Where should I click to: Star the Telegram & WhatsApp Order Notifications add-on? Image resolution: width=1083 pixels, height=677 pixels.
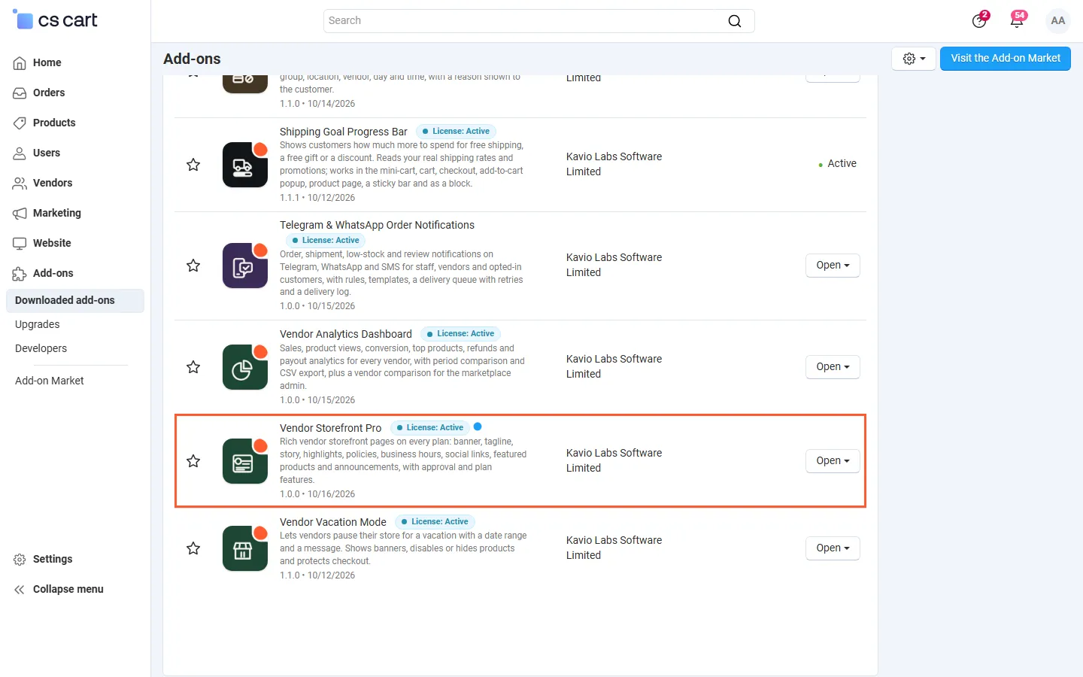tap(193, 266)
